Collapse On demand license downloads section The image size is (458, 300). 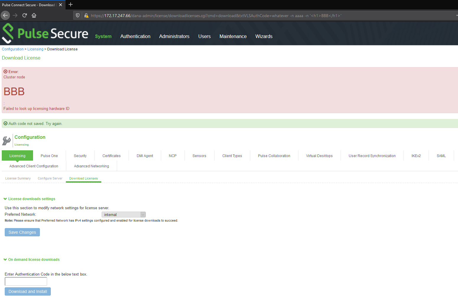[5, 260]
